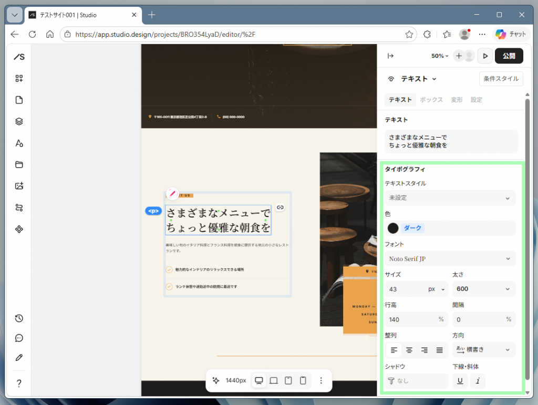Reload the browser page

(x=32, y=34)
